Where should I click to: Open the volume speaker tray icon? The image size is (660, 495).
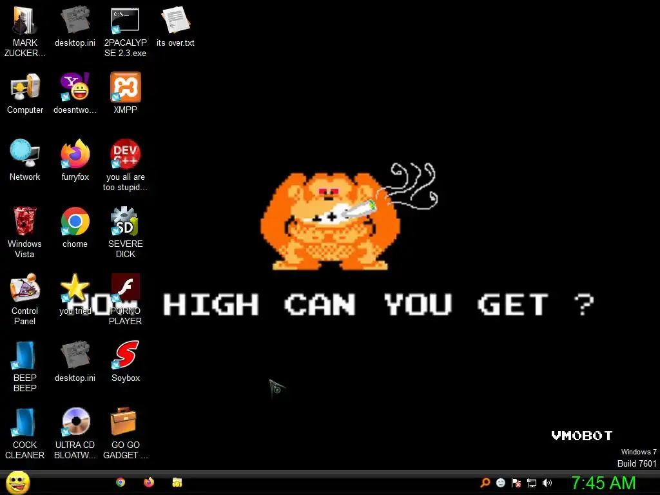point(547,483)
